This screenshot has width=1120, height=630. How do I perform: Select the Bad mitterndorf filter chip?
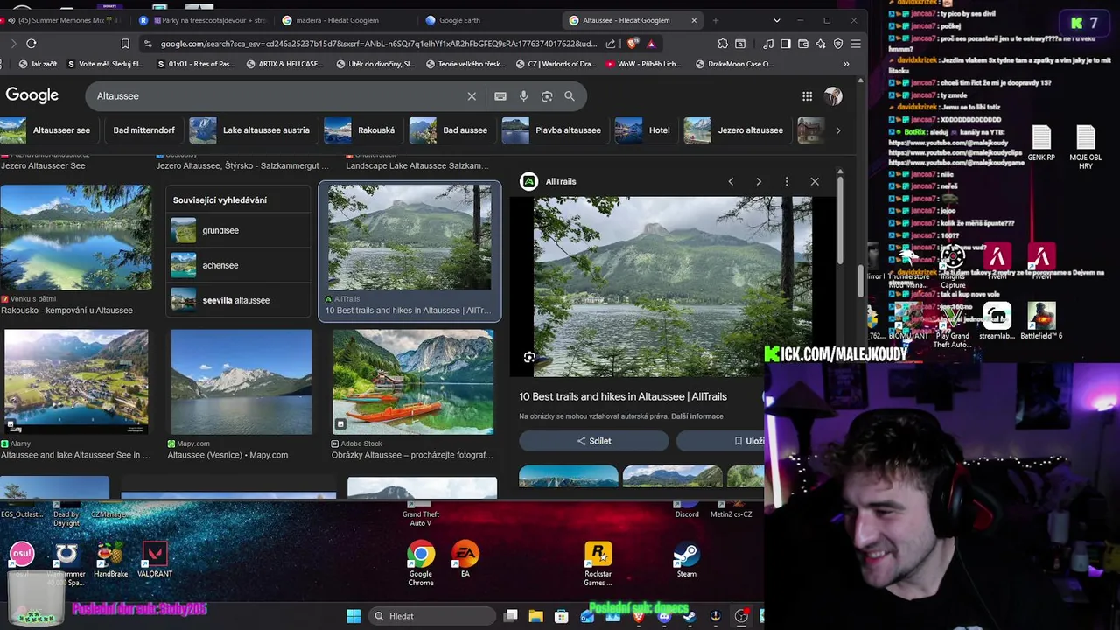tap(144, 130)
